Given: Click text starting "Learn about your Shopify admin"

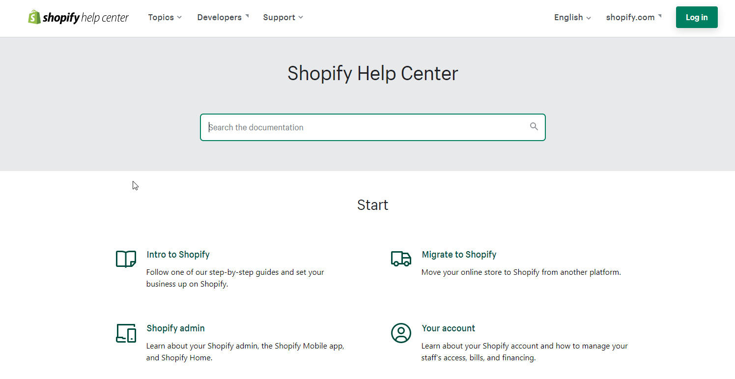Looking at the screenshot, I should coord(245,351).
